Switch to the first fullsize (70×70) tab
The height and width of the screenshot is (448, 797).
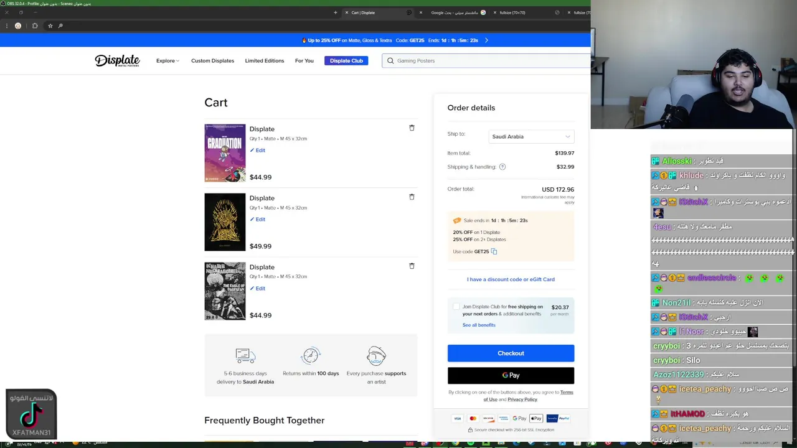tap(527, 12)
